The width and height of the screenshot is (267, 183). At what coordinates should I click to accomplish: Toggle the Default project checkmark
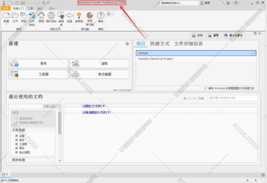tap(253, 53)
